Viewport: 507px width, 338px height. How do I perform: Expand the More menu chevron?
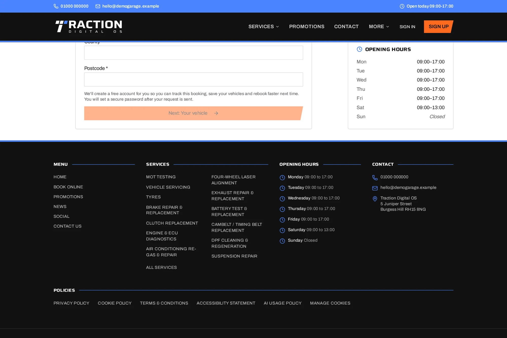[x=388, y=27]
